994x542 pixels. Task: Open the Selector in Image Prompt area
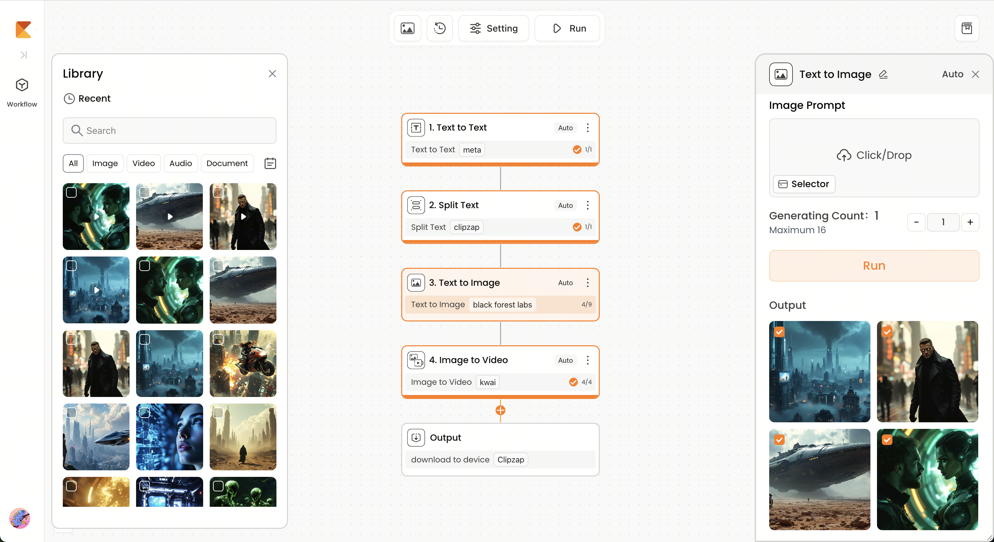[x=804, y=184]
